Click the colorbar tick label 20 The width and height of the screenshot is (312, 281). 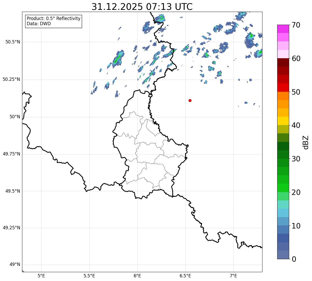pyautogui.click(x=296, y=192)
